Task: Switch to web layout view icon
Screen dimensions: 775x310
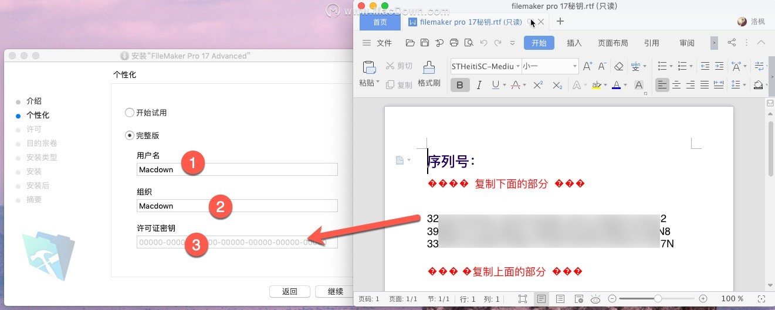Action: 579,299
